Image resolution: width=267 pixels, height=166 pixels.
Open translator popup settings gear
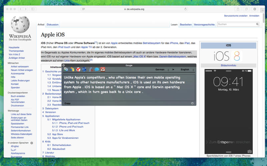192,103
